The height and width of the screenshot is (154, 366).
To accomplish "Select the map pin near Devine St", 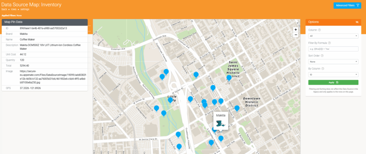I will (196, 74).
